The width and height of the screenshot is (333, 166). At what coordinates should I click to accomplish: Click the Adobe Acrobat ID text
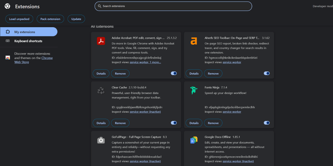(137, 58)
